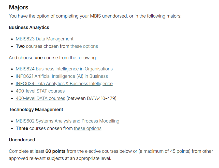
Task: Click the Majors heading
Action: pos(19,7)
